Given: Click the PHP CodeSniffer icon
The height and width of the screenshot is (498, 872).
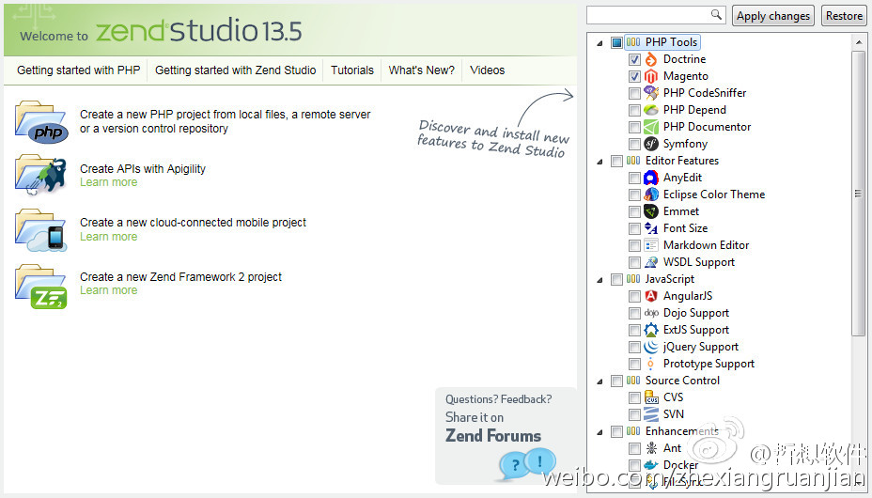Looking at the screenshot, I should (x=650, y=93).
